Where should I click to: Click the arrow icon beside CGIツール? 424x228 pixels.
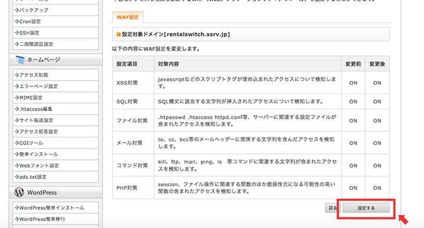[16, 143]
